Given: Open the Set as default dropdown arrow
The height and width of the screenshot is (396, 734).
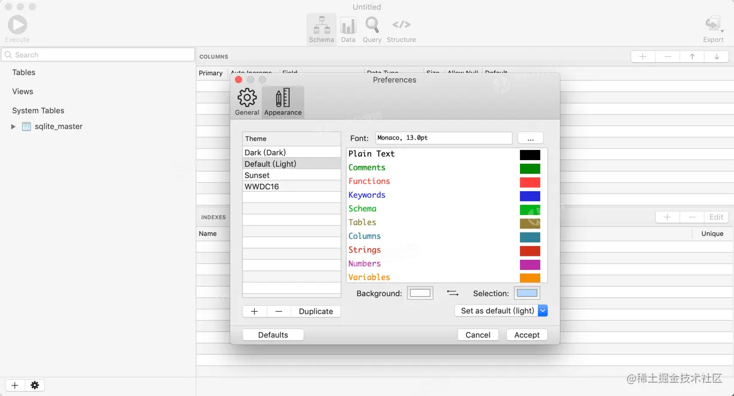Looking at the screenshot, I should point(543,311).
